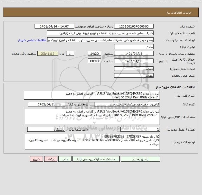Screen dimensions: 202x195
Task: Click the request creator field رسول بهینه
Action: point(100,40)
